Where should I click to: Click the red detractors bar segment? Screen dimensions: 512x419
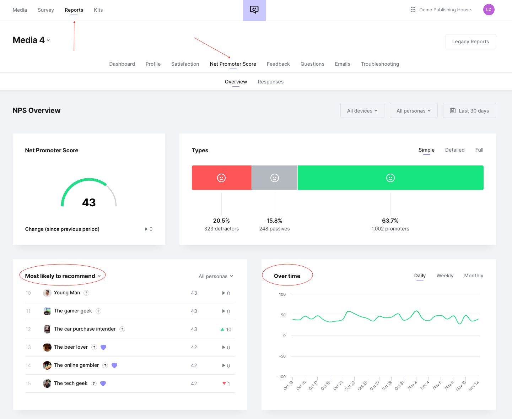click(222, 178)
